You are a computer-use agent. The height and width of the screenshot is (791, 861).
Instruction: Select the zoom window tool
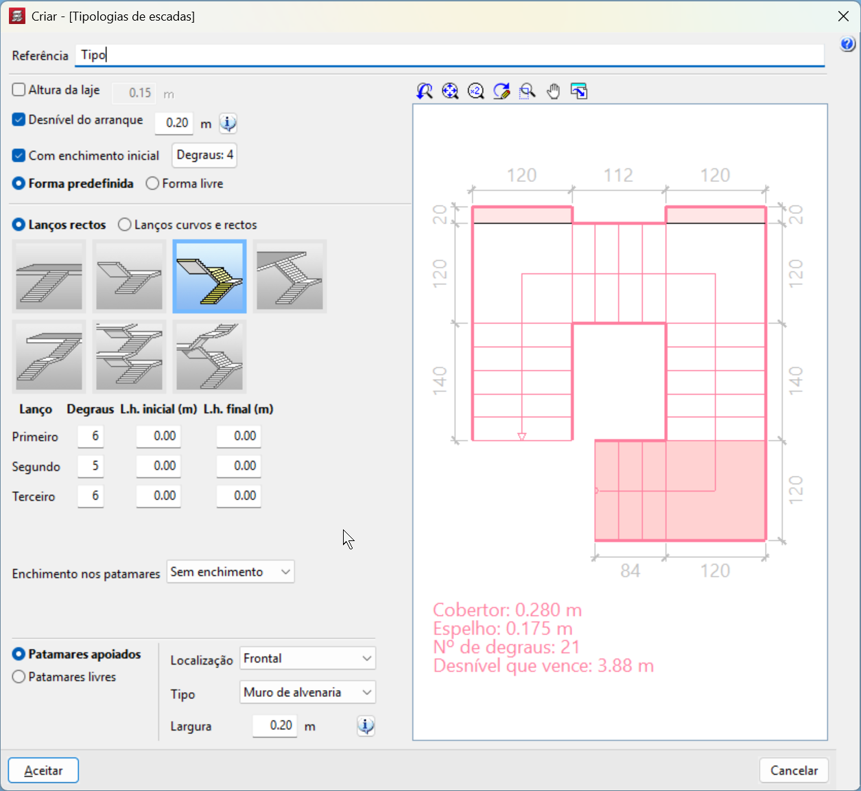coord(527,91)
